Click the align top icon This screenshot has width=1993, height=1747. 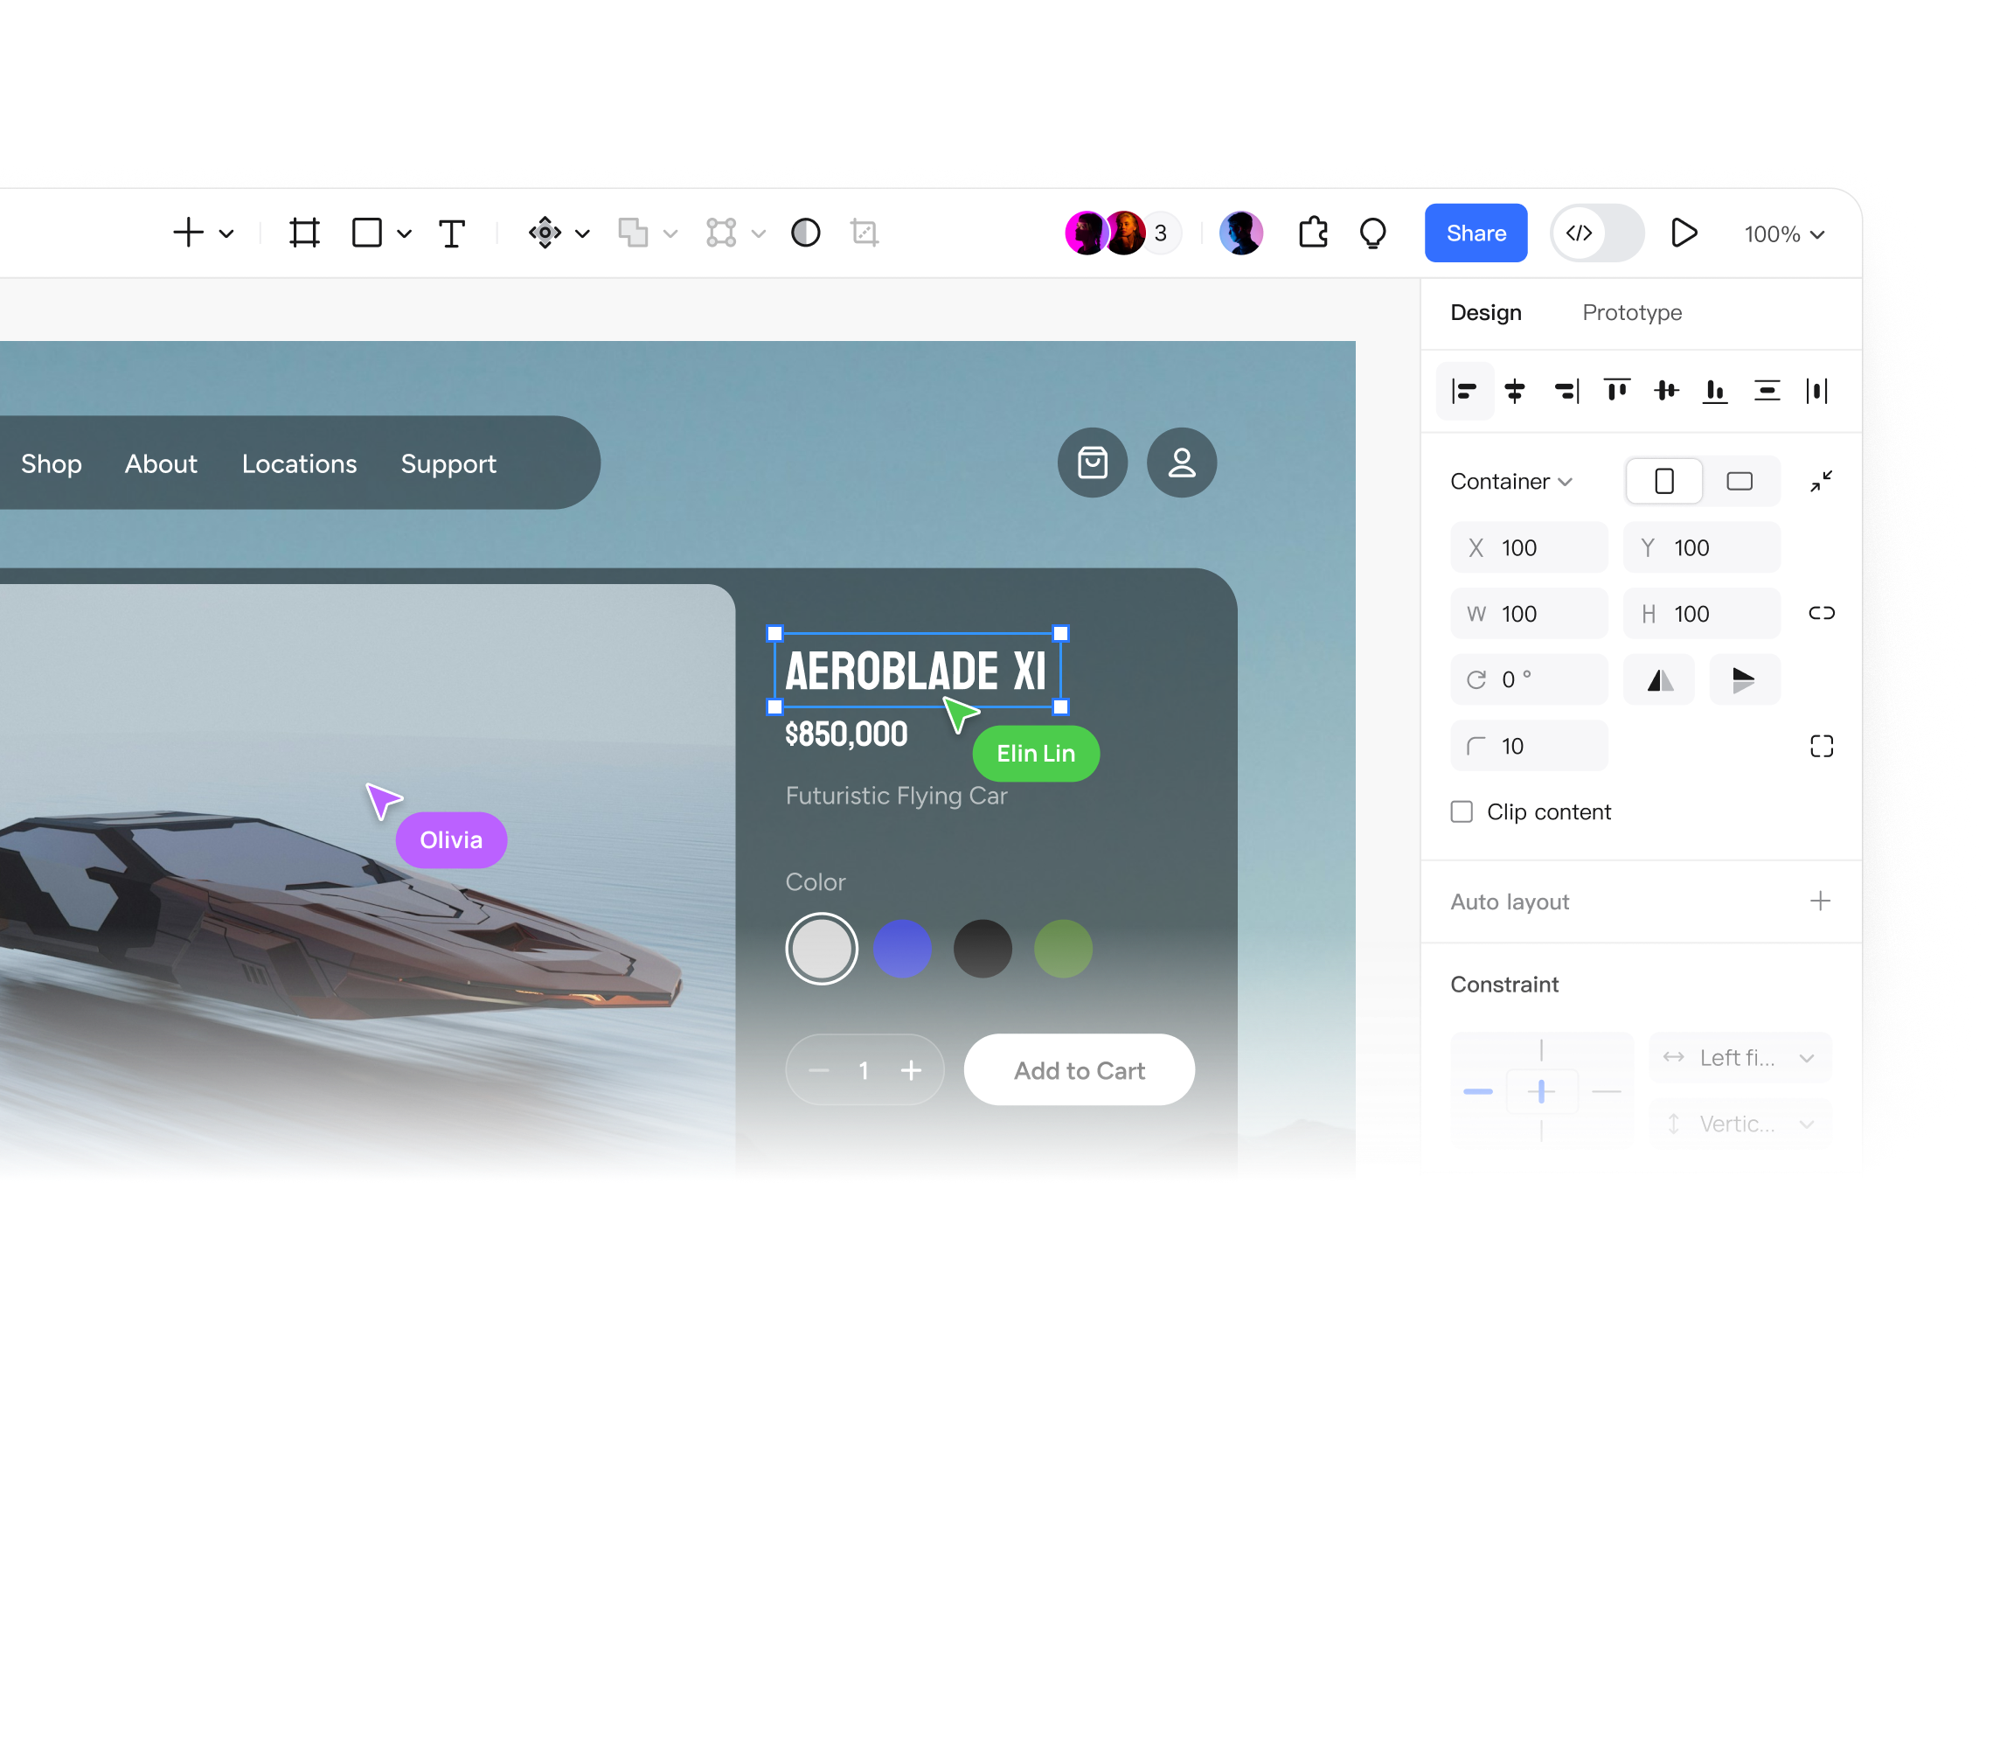tap(1616, 391)
